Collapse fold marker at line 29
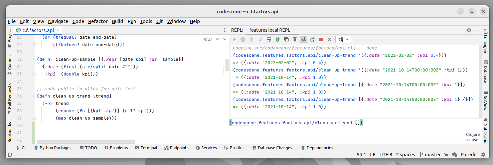493x165 pixels. tap(34, 45)
